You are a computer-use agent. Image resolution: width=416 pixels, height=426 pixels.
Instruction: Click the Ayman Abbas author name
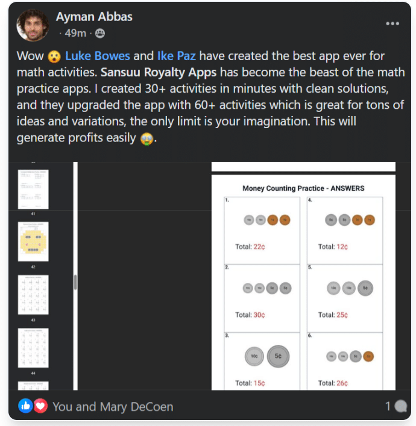[x=94, y=17]
